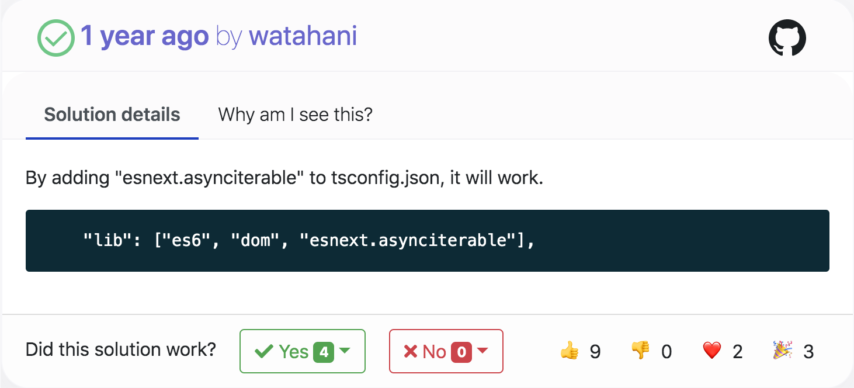854x388 pixels.
Task: Open the "Why am I see this?" tab
Action: pyautogui.click(x=295, y=115)
